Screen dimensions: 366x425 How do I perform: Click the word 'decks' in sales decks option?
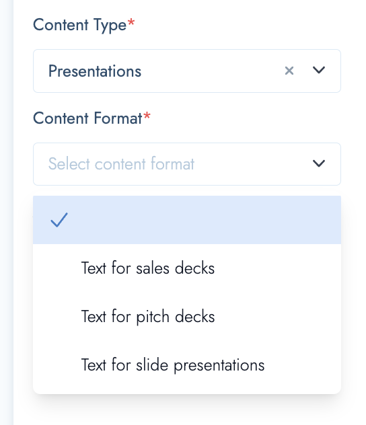pyautogui.click(x=194, y=268)
